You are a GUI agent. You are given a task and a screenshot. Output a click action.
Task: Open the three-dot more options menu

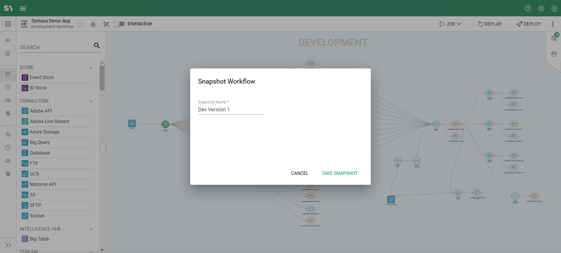point(553,24)
